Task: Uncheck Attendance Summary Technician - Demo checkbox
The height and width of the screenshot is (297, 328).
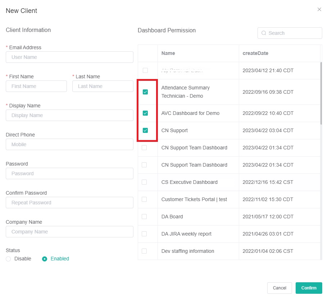Action: pos(145,92)
